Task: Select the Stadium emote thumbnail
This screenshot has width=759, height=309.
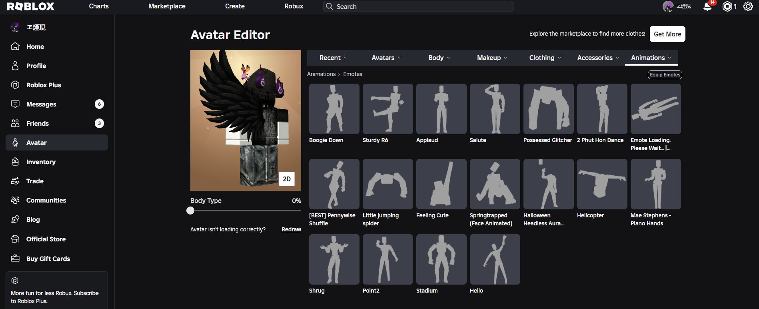Action: click(x=441, y=259)
